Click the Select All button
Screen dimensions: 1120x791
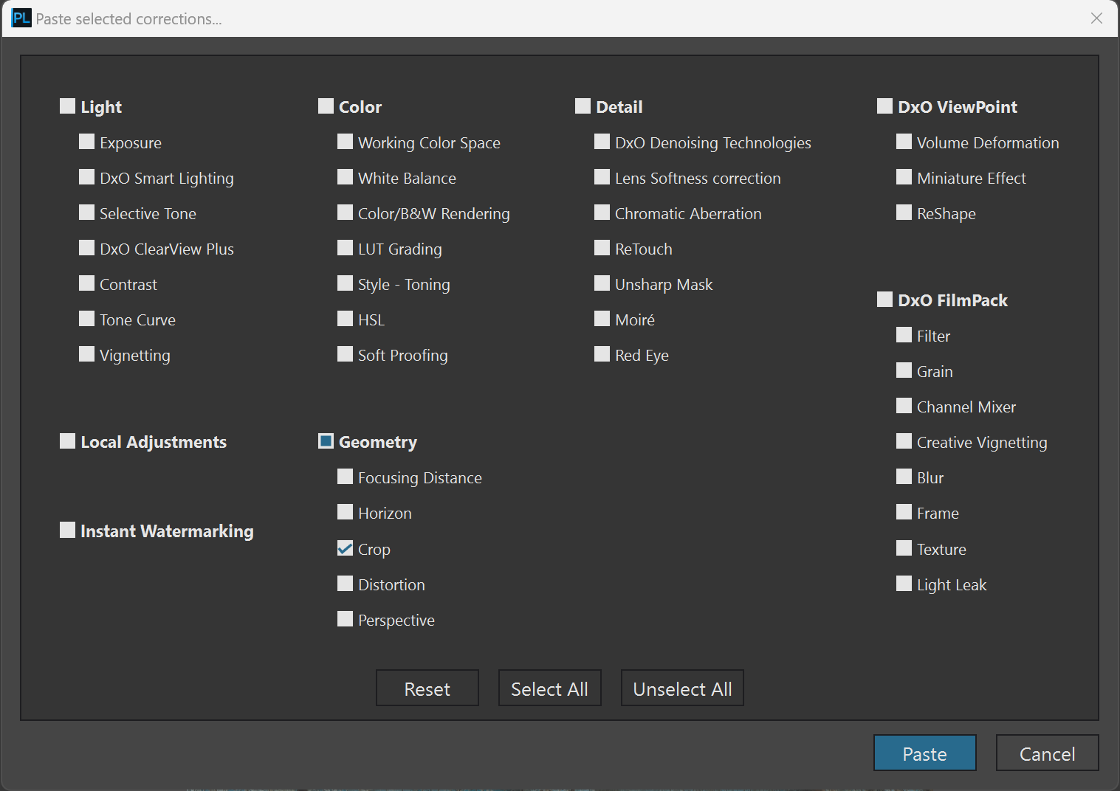(550, 688)
